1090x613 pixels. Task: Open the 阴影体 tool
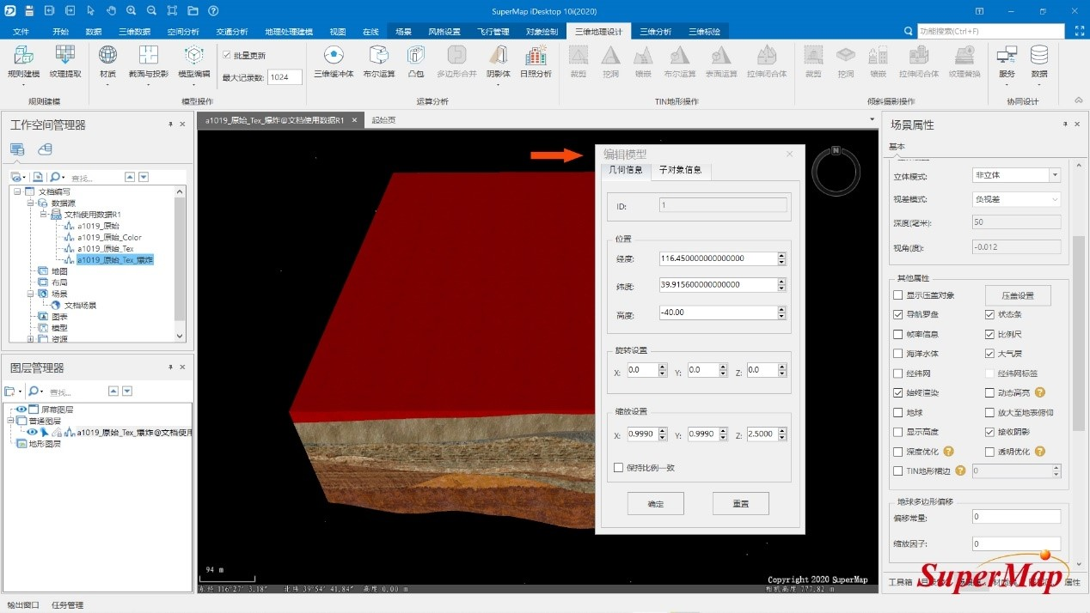(x=499, y=62)
